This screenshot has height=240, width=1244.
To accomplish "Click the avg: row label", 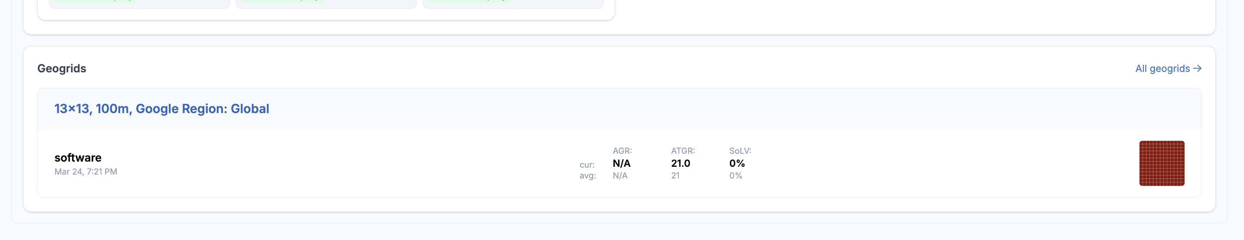I will point(587,175).
